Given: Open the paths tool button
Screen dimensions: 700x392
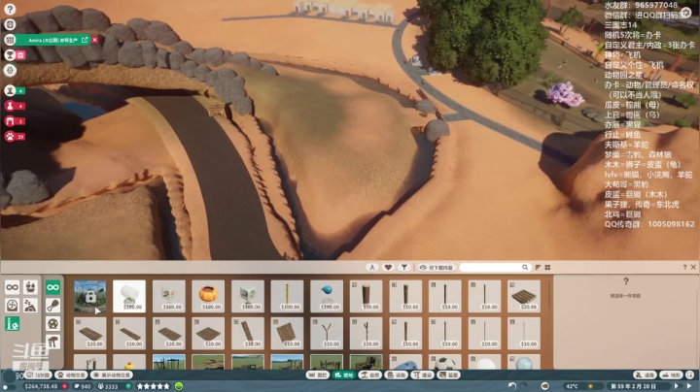Looking at the screenshot, I should [646, 376].
